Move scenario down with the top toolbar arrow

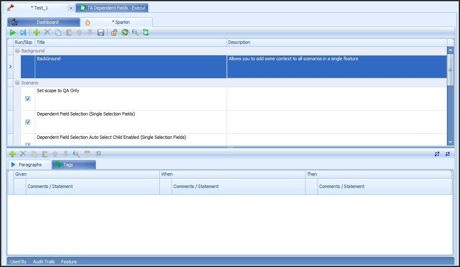(90, 33)
